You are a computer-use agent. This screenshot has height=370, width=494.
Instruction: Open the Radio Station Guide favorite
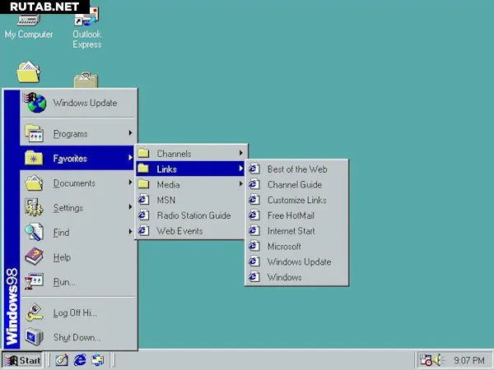193,215
